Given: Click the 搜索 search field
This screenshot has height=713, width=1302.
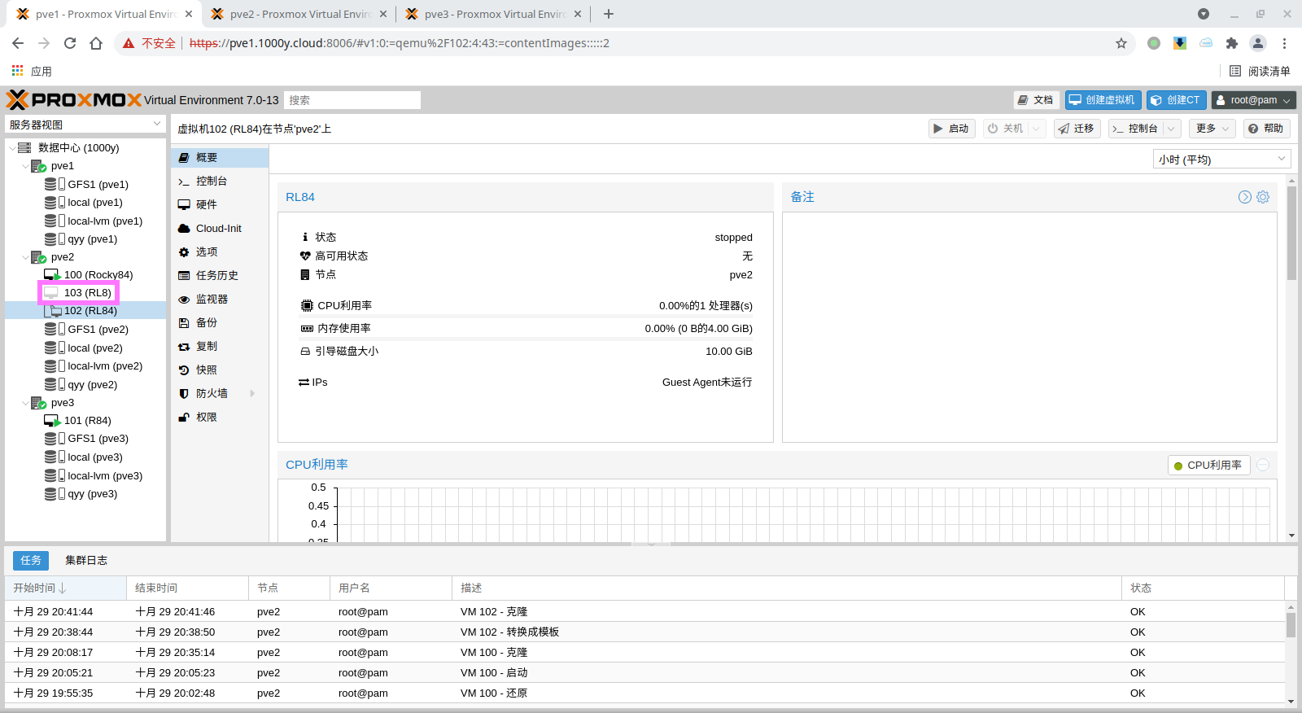Looking at the screenshot, I should point(352,100).
